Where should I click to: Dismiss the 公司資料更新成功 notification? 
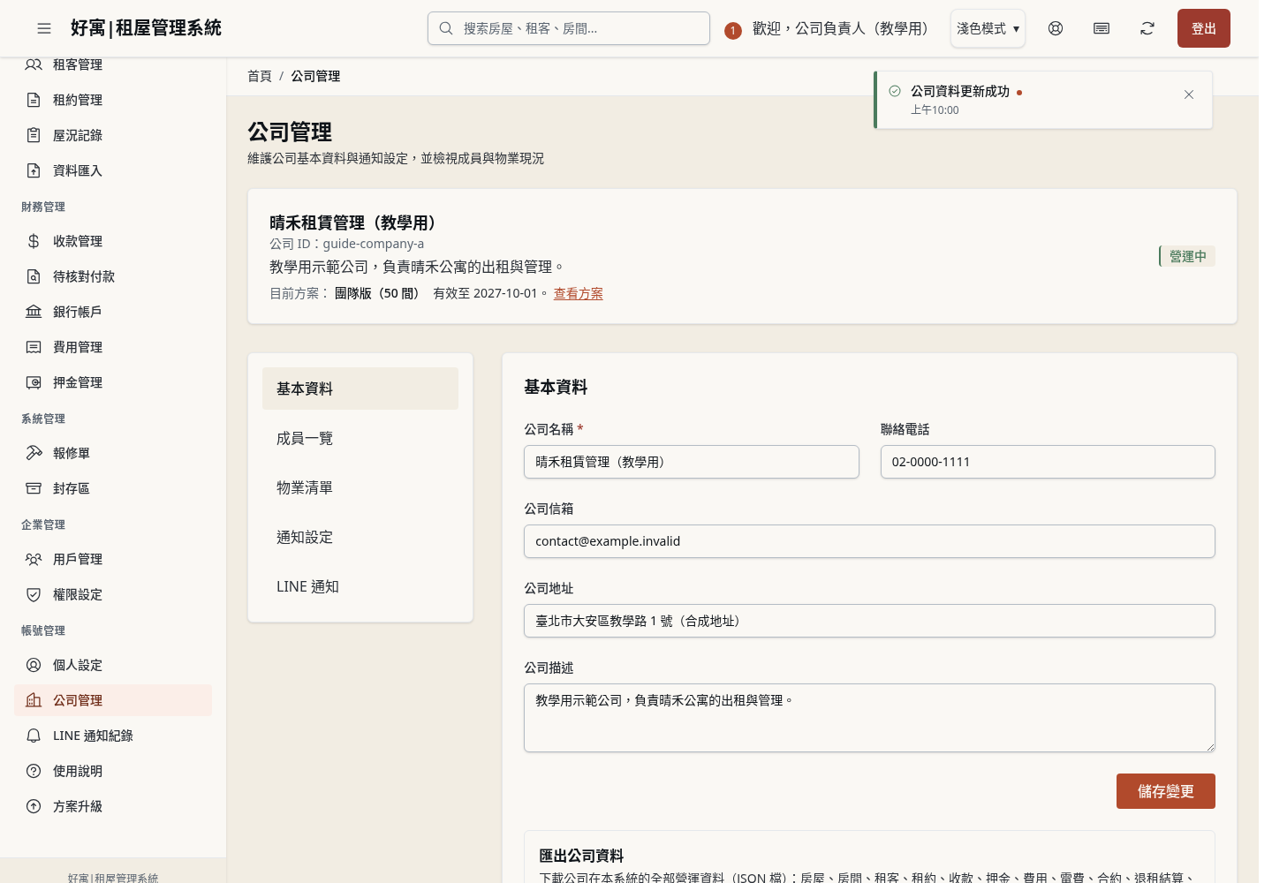(1189, 94)
